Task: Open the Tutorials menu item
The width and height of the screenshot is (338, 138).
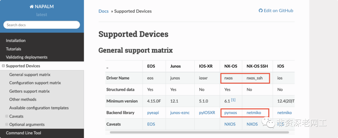Action: [13, 49]
